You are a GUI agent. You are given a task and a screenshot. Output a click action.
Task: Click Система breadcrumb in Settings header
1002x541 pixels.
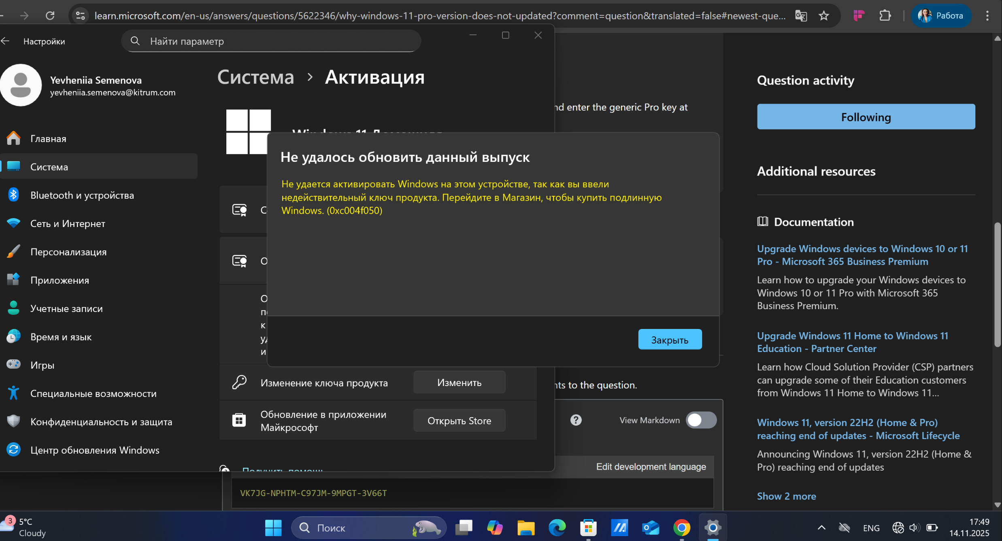[255, 77]
